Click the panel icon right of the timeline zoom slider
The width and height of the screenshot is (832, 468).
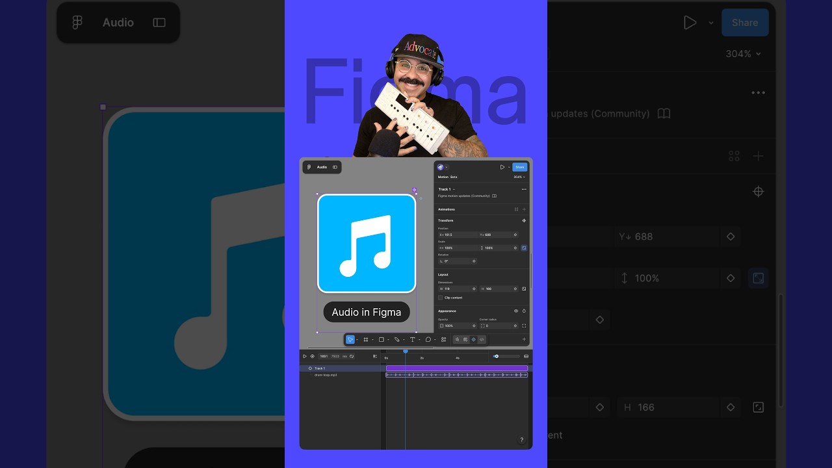point(526,356)
